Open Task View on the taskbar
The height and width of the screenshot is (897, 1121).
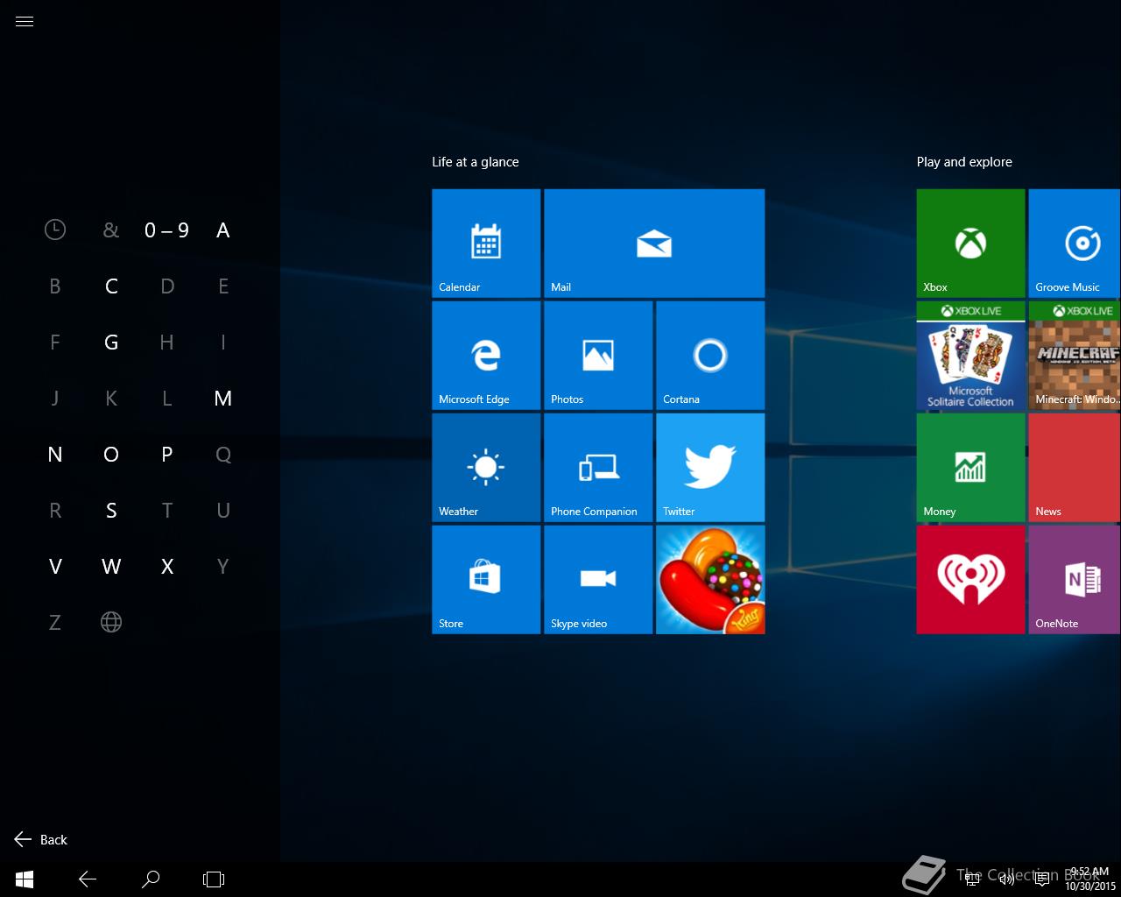(214, 879)
